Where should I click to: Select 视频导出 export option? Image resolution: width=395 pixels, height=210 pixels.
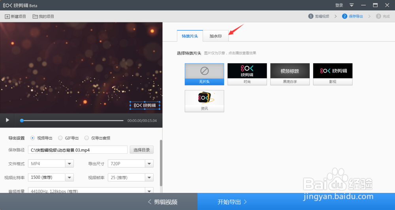tap(41, 138)
